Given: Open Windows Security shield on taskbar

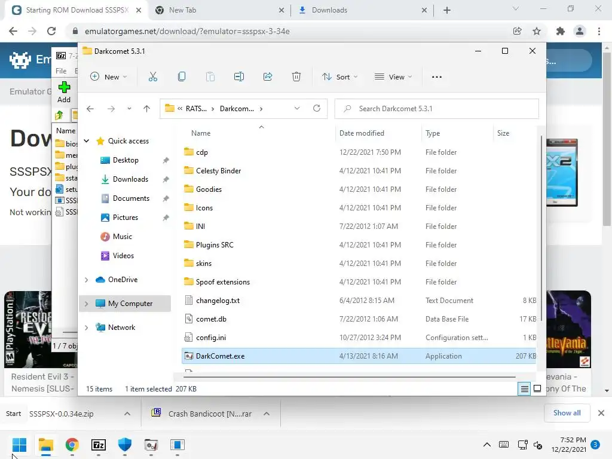Looking at the screenshot, I should (124, 445).
